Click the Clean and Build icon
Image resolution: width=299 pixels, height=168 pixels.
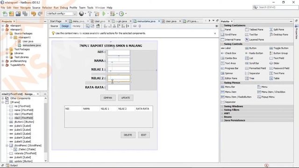tap(97, 14)
